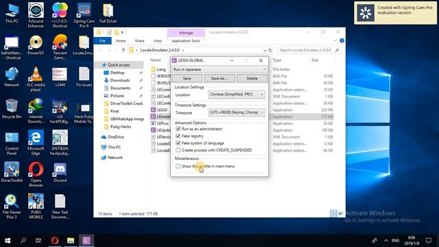Click Save button in LEGUI GLOBAL

(x=187, y=78)
